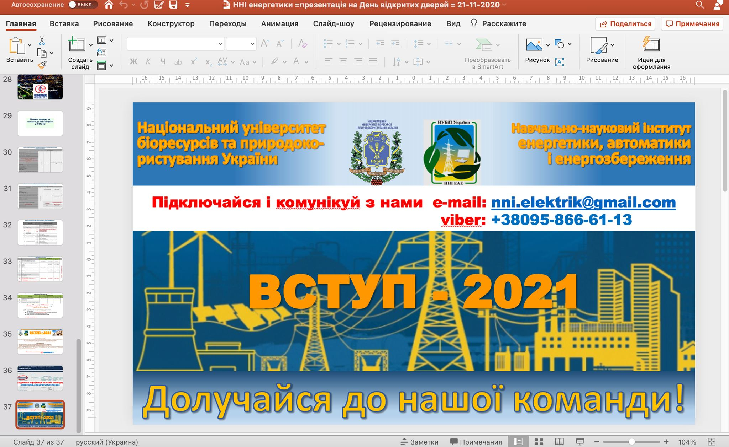
Task: Click the Поделиться button
Action: pyautogui.click(x=625, y=24)
